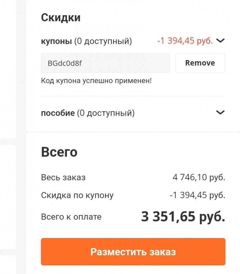Click the Скидка по купону row label
This screenshot has width=240, height=274.
coord(77,195)
